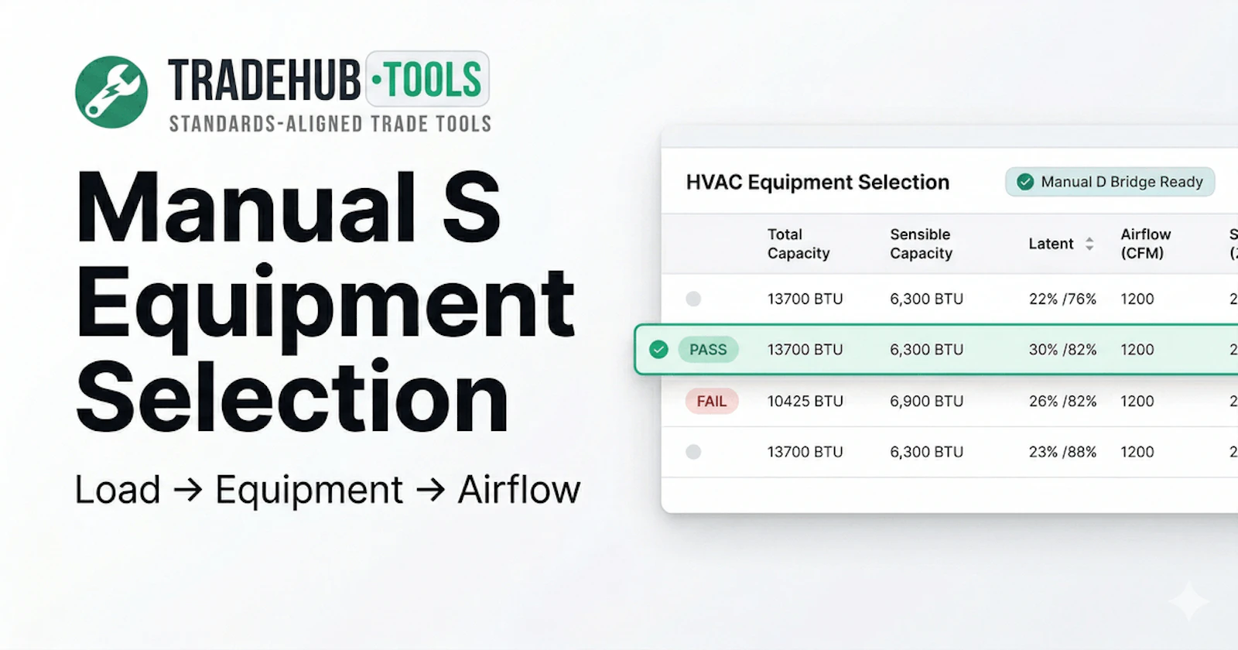Click the green TOOLS badge in the logo

427,79
